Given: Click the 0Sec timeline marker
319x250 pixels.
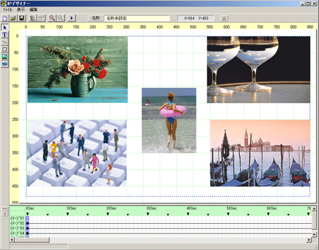Looking at the screenshot, I should pos(27,214).
